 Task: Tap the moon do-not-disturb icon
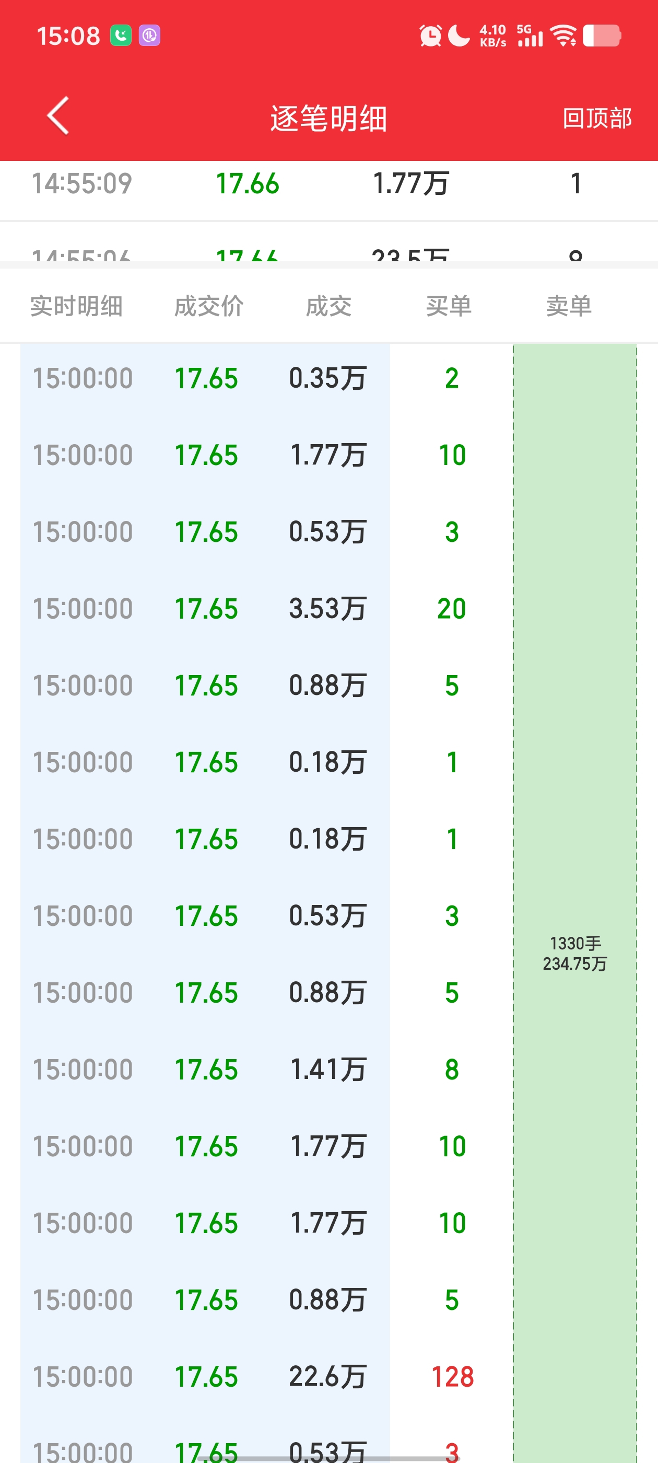click(x=459, y=36)
